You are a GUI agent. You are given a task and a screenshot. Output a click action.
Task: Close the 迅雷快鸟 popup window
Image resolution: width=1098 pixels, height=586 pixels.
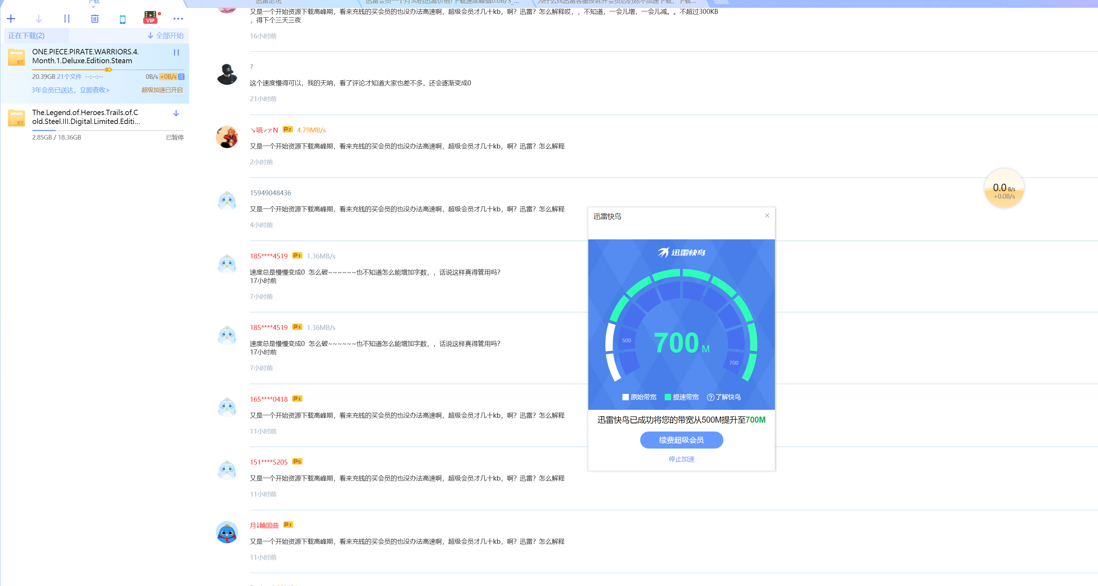[767, 216]
